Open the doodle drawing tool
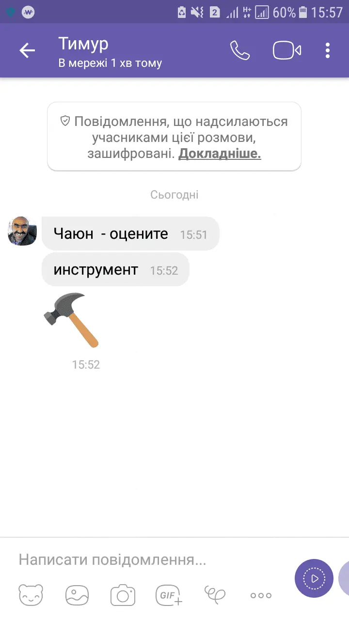This screenshot has width=349, height=620. (215, 594)
